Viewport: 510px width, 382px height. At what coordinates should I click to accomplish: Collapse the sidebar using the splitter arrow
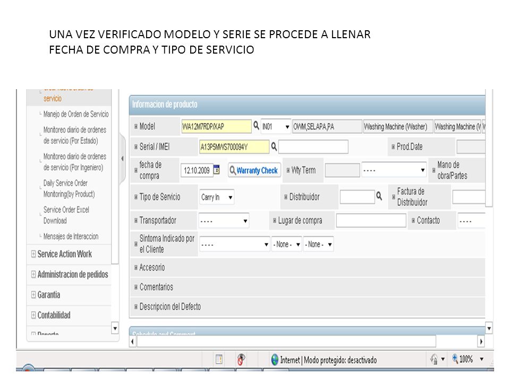pyautogui.click(x=122, y=159)
